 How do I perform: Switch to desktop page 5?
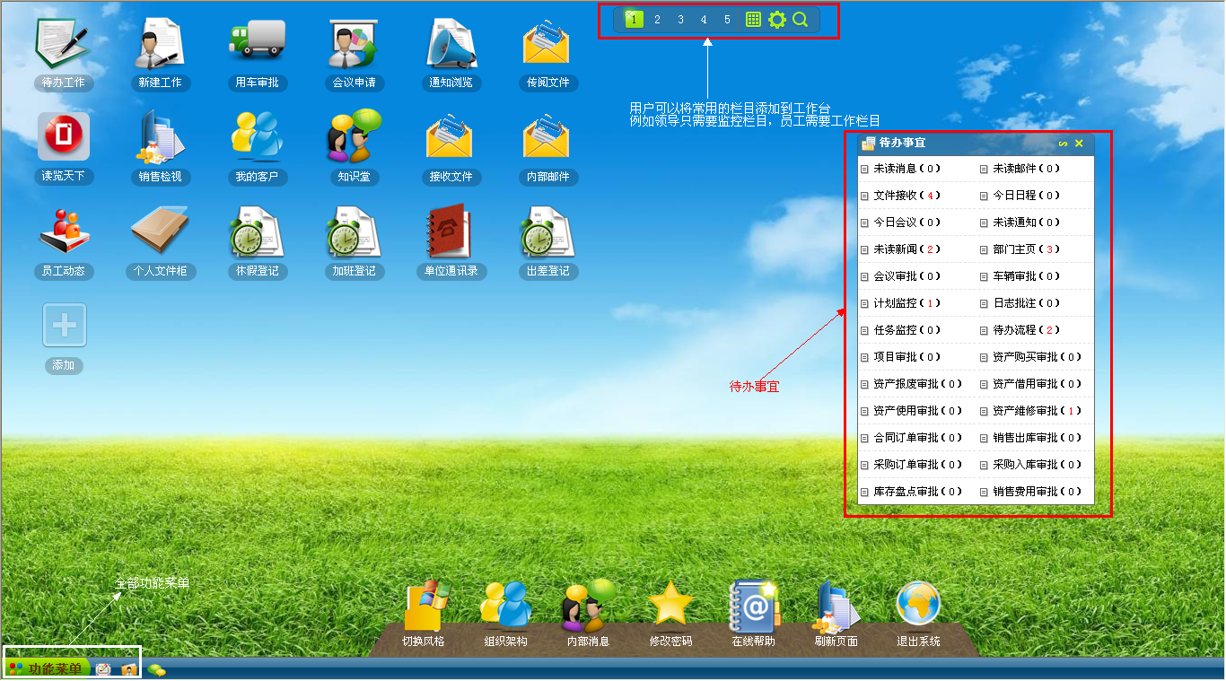pos(727,19)
